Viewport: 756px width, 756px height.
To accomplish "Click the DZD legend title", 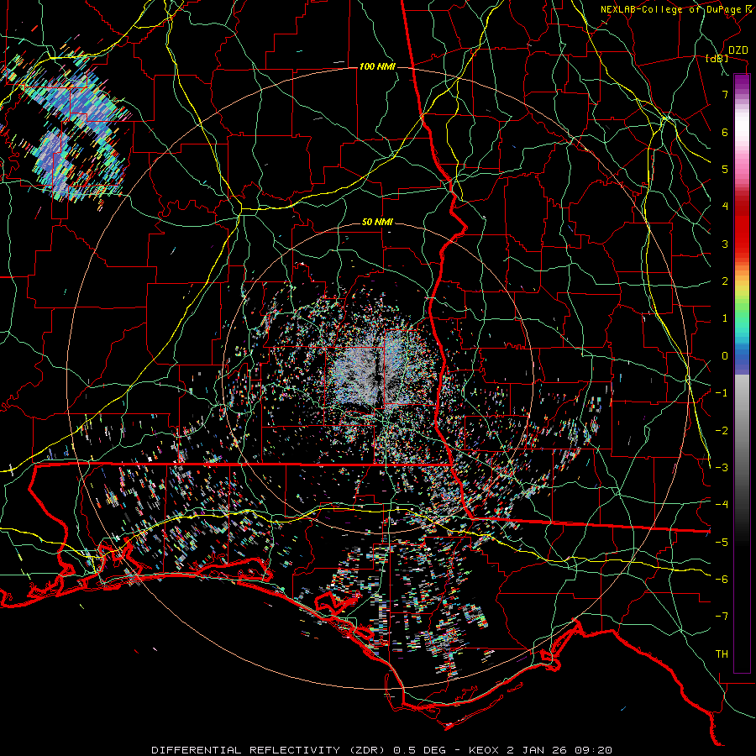I will coord(738,50).
